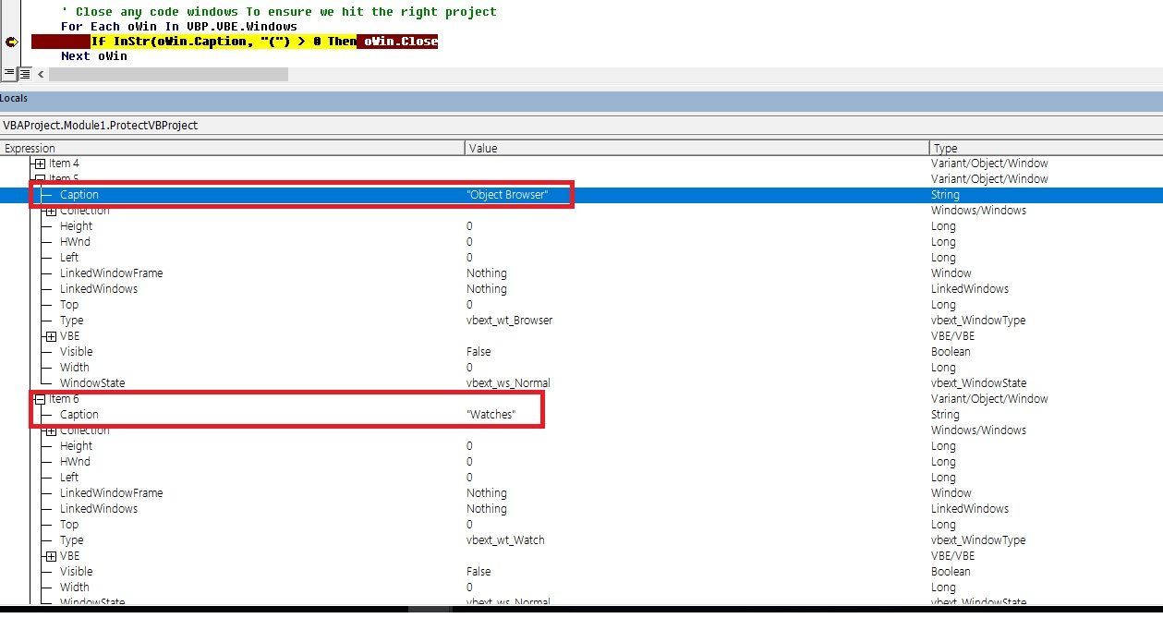Select the Caption row under Item 6
Viewport: 1163px width, 618px height.
coord(581,415)
